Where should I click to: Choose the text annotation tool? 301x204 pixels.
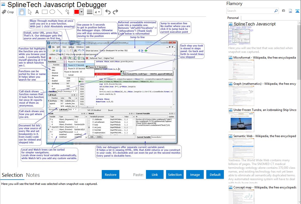(x=37, y=12)
